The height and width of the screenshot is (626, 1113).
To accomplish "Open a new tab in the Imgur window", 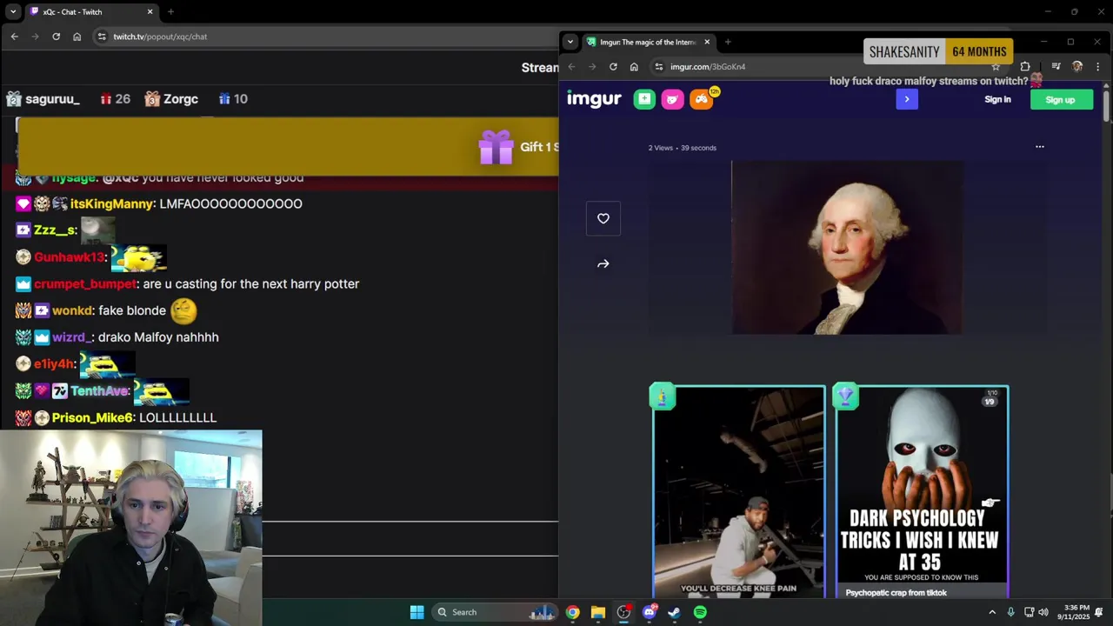I will [728, 42].
